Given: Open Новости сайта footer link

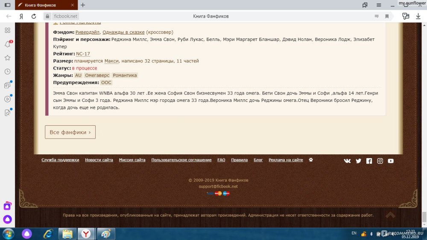Looking at the screenshot, I should [99, 160].
